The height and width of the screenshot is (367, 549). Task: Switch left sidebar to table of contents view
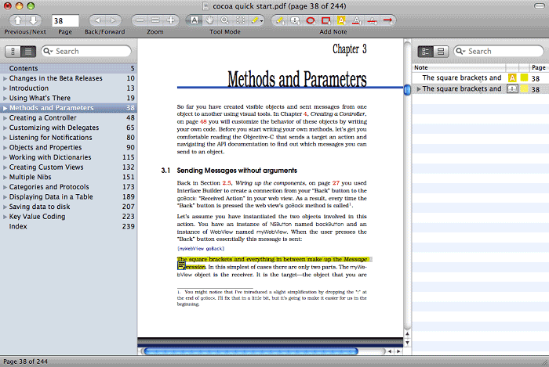click(28, 52)
